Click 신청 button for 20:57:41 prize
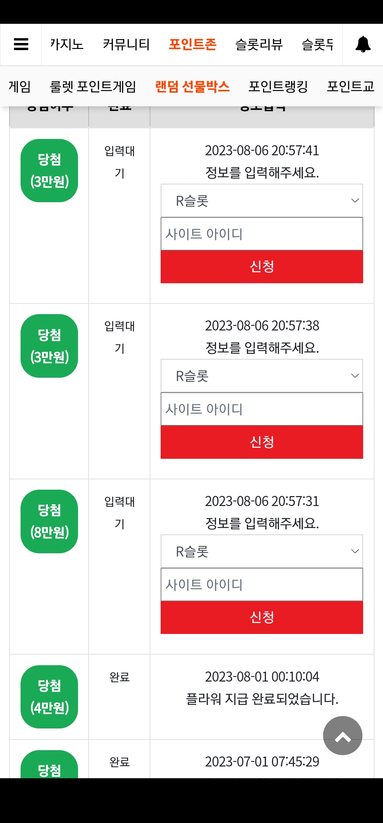Screen dimensions: 383x823 point(262,267)
